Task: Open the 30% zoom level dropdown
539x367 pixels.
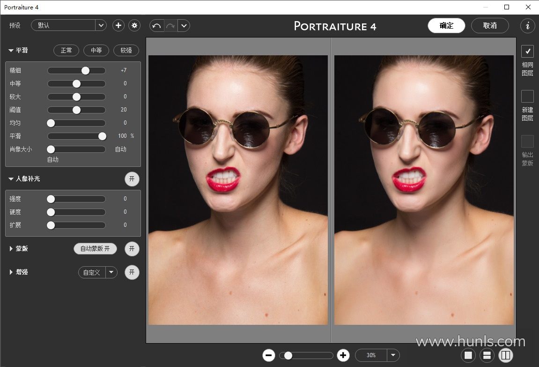Action: pyautogui.click(x=393, y=355)
